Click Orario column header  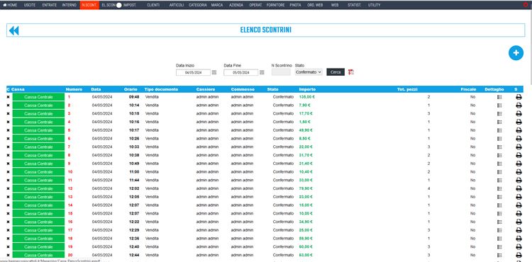coord(131,89)
